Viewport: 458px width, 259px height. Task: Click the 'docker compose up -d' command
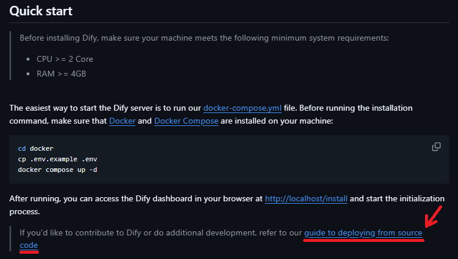click(x=57, y=170)
